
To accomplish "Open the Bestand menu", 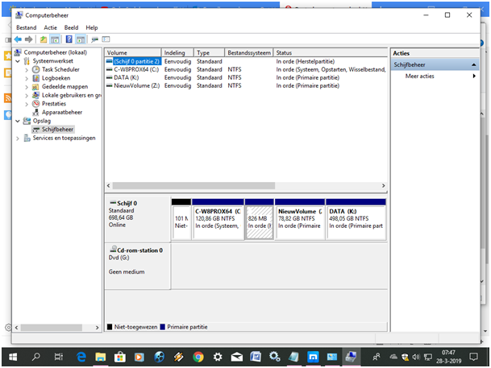I will [27, 27].
